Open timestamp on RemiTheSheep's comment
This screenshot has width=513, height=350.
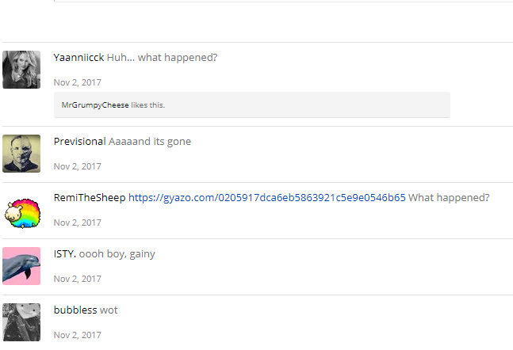click(x=78, y=223)
